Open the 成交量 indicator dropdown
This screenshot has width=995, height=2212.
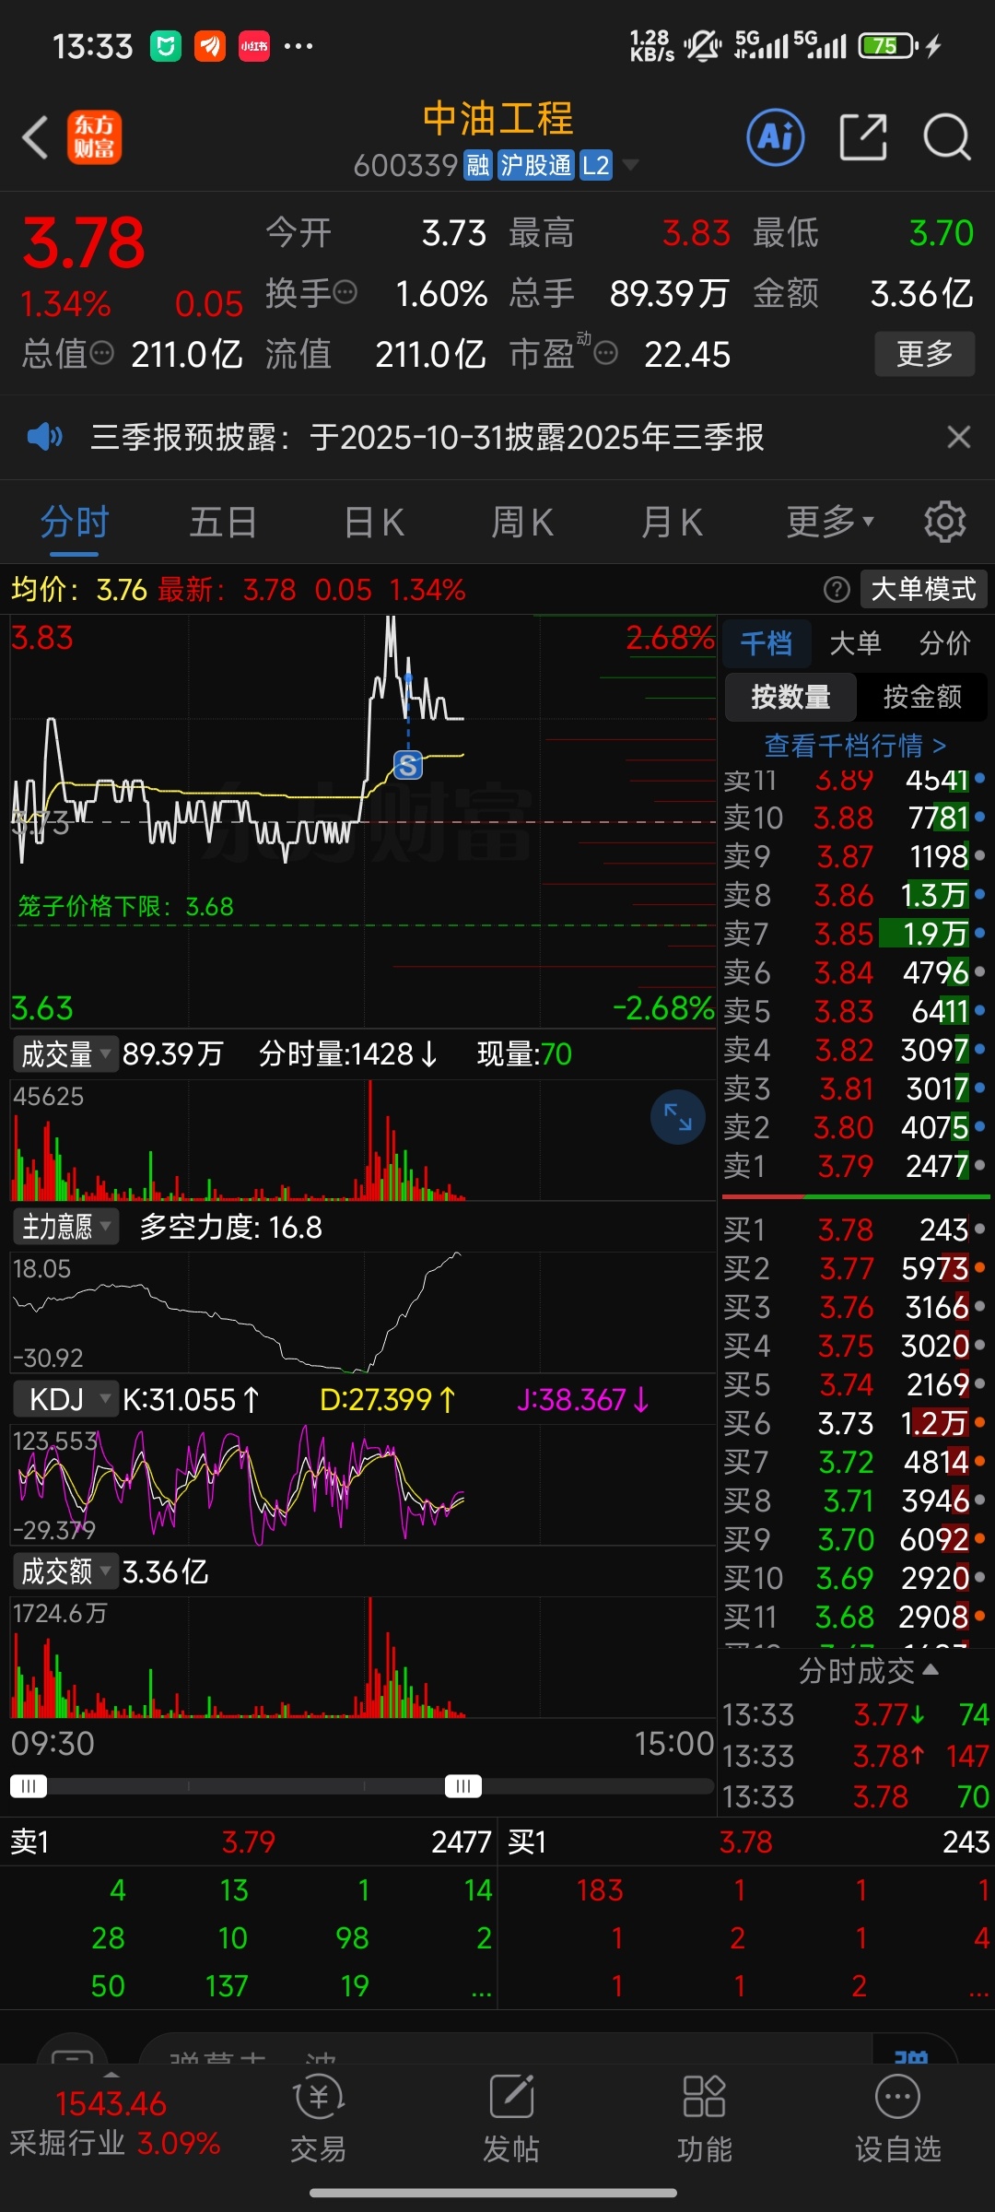64,1053
